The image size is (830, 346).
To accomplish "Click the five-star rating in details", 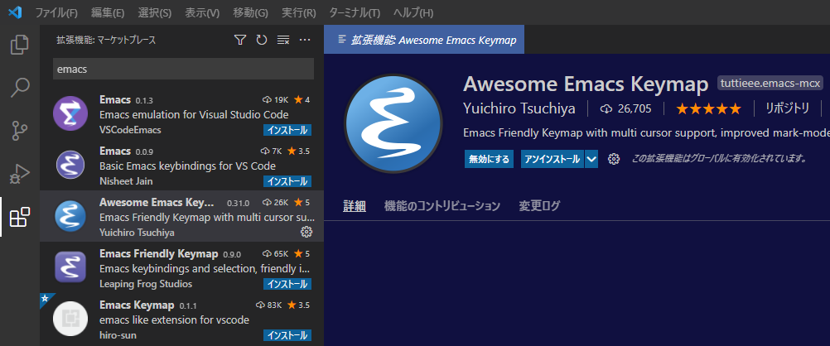I will [x=708, y=109].
